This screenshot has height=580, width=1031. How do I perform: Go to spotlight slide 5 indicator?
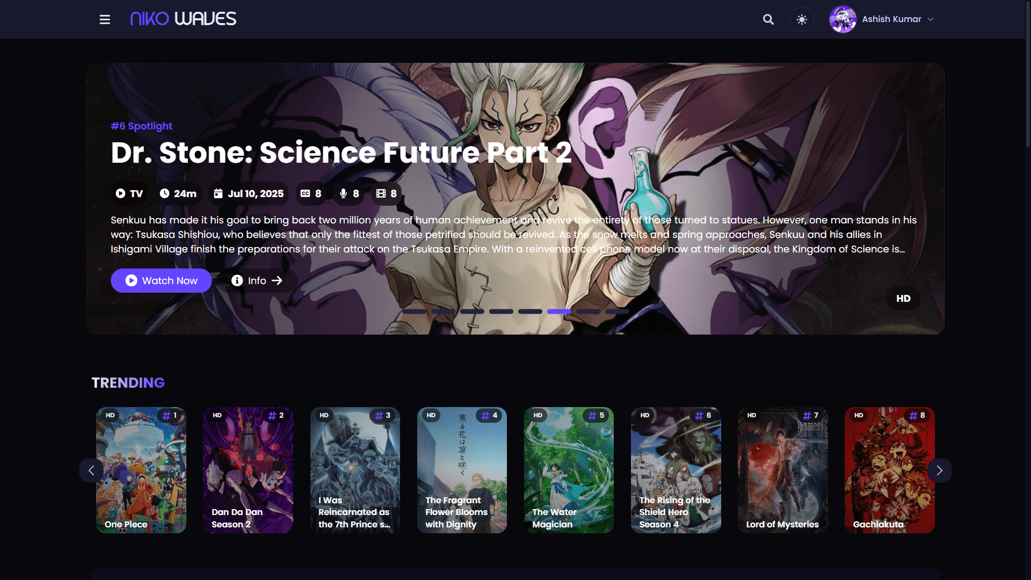tap(530, 311)
